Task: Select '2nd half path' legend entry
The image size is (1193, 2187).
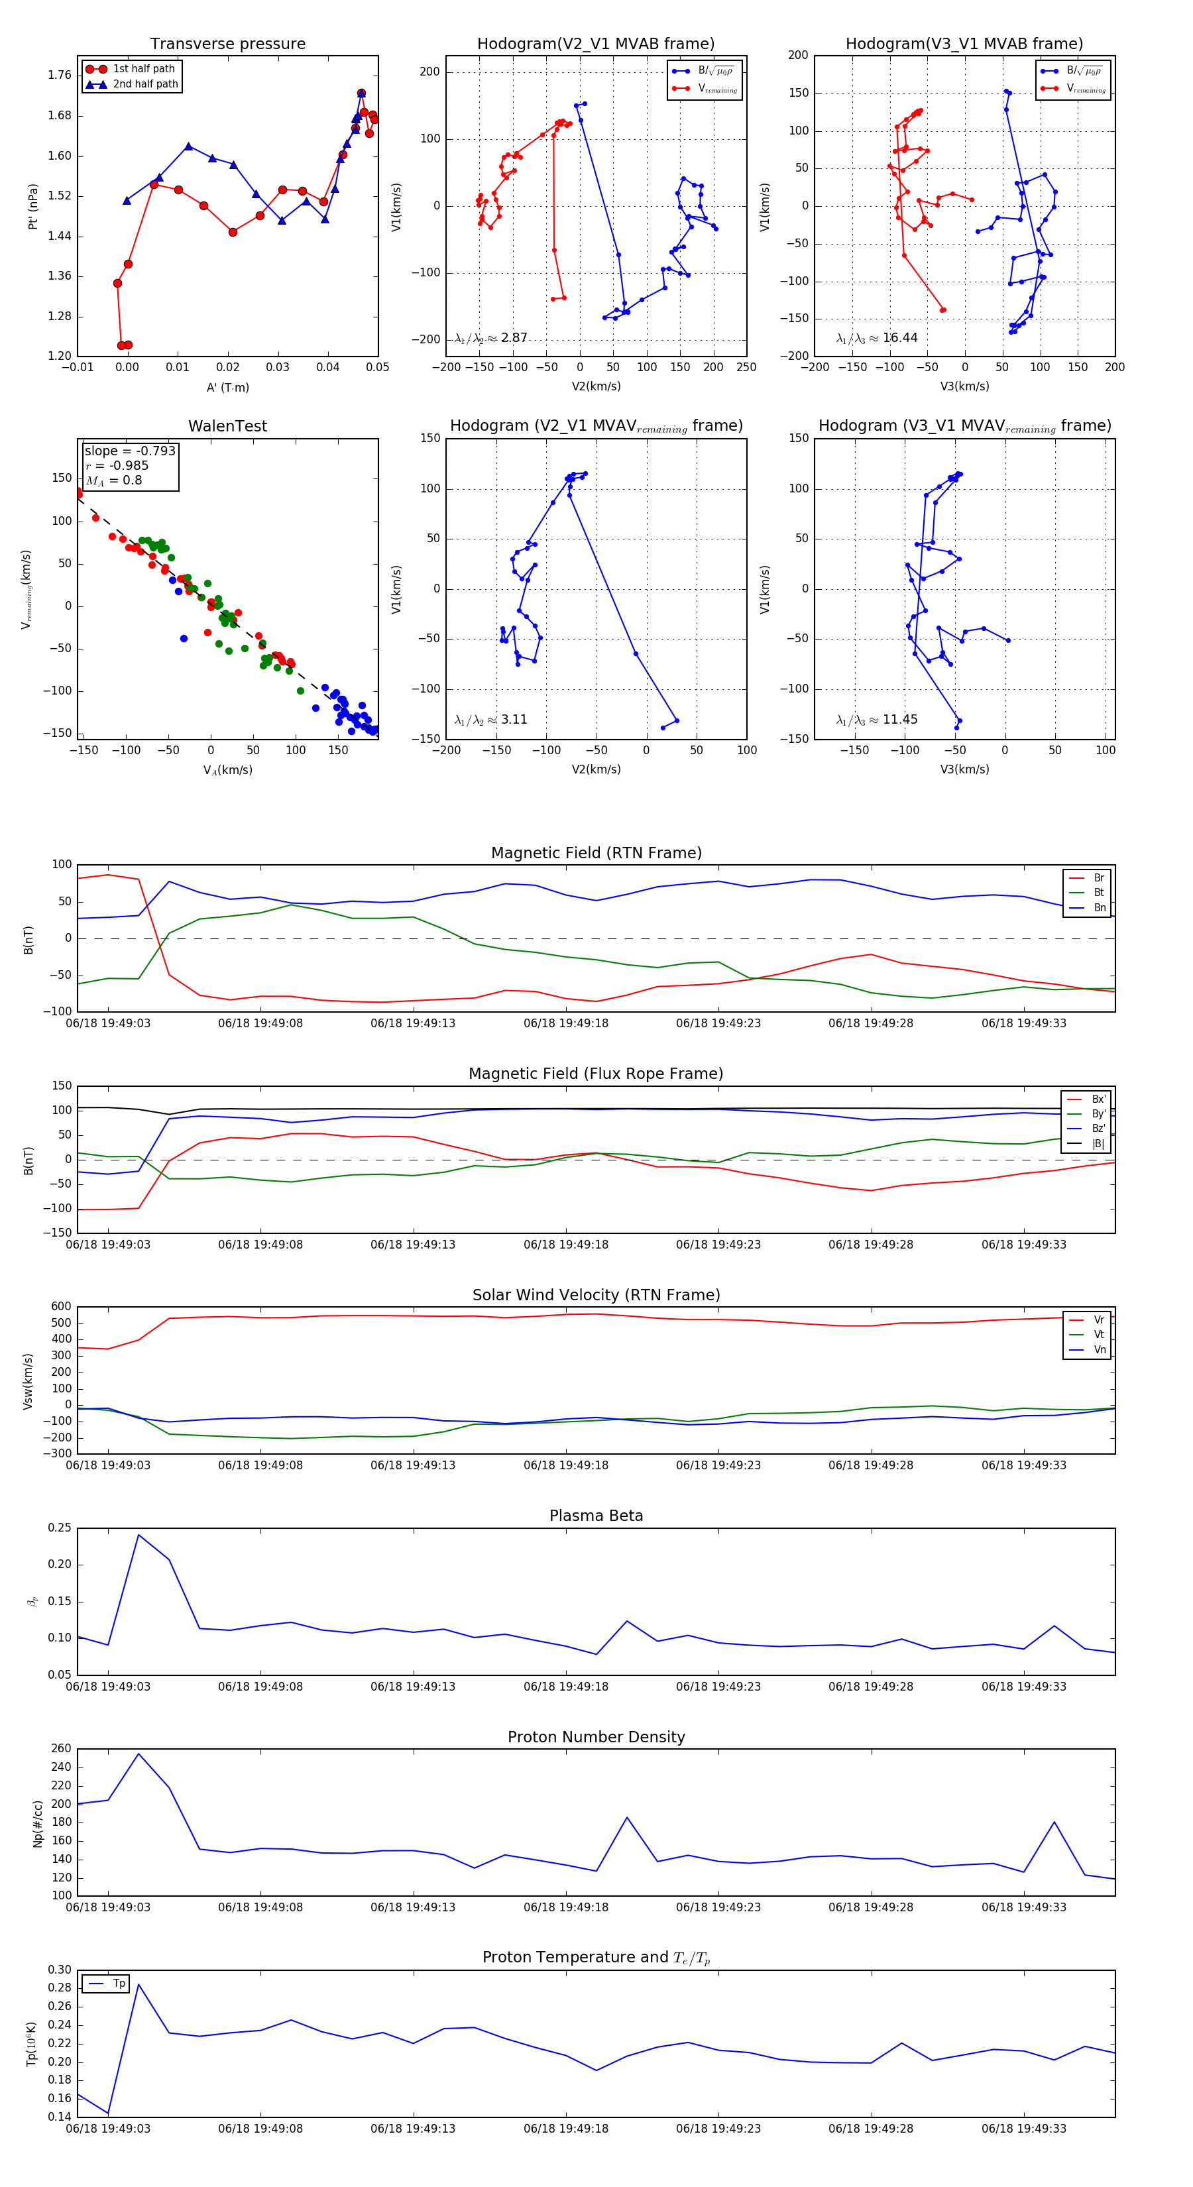Action: click(132, 84)
